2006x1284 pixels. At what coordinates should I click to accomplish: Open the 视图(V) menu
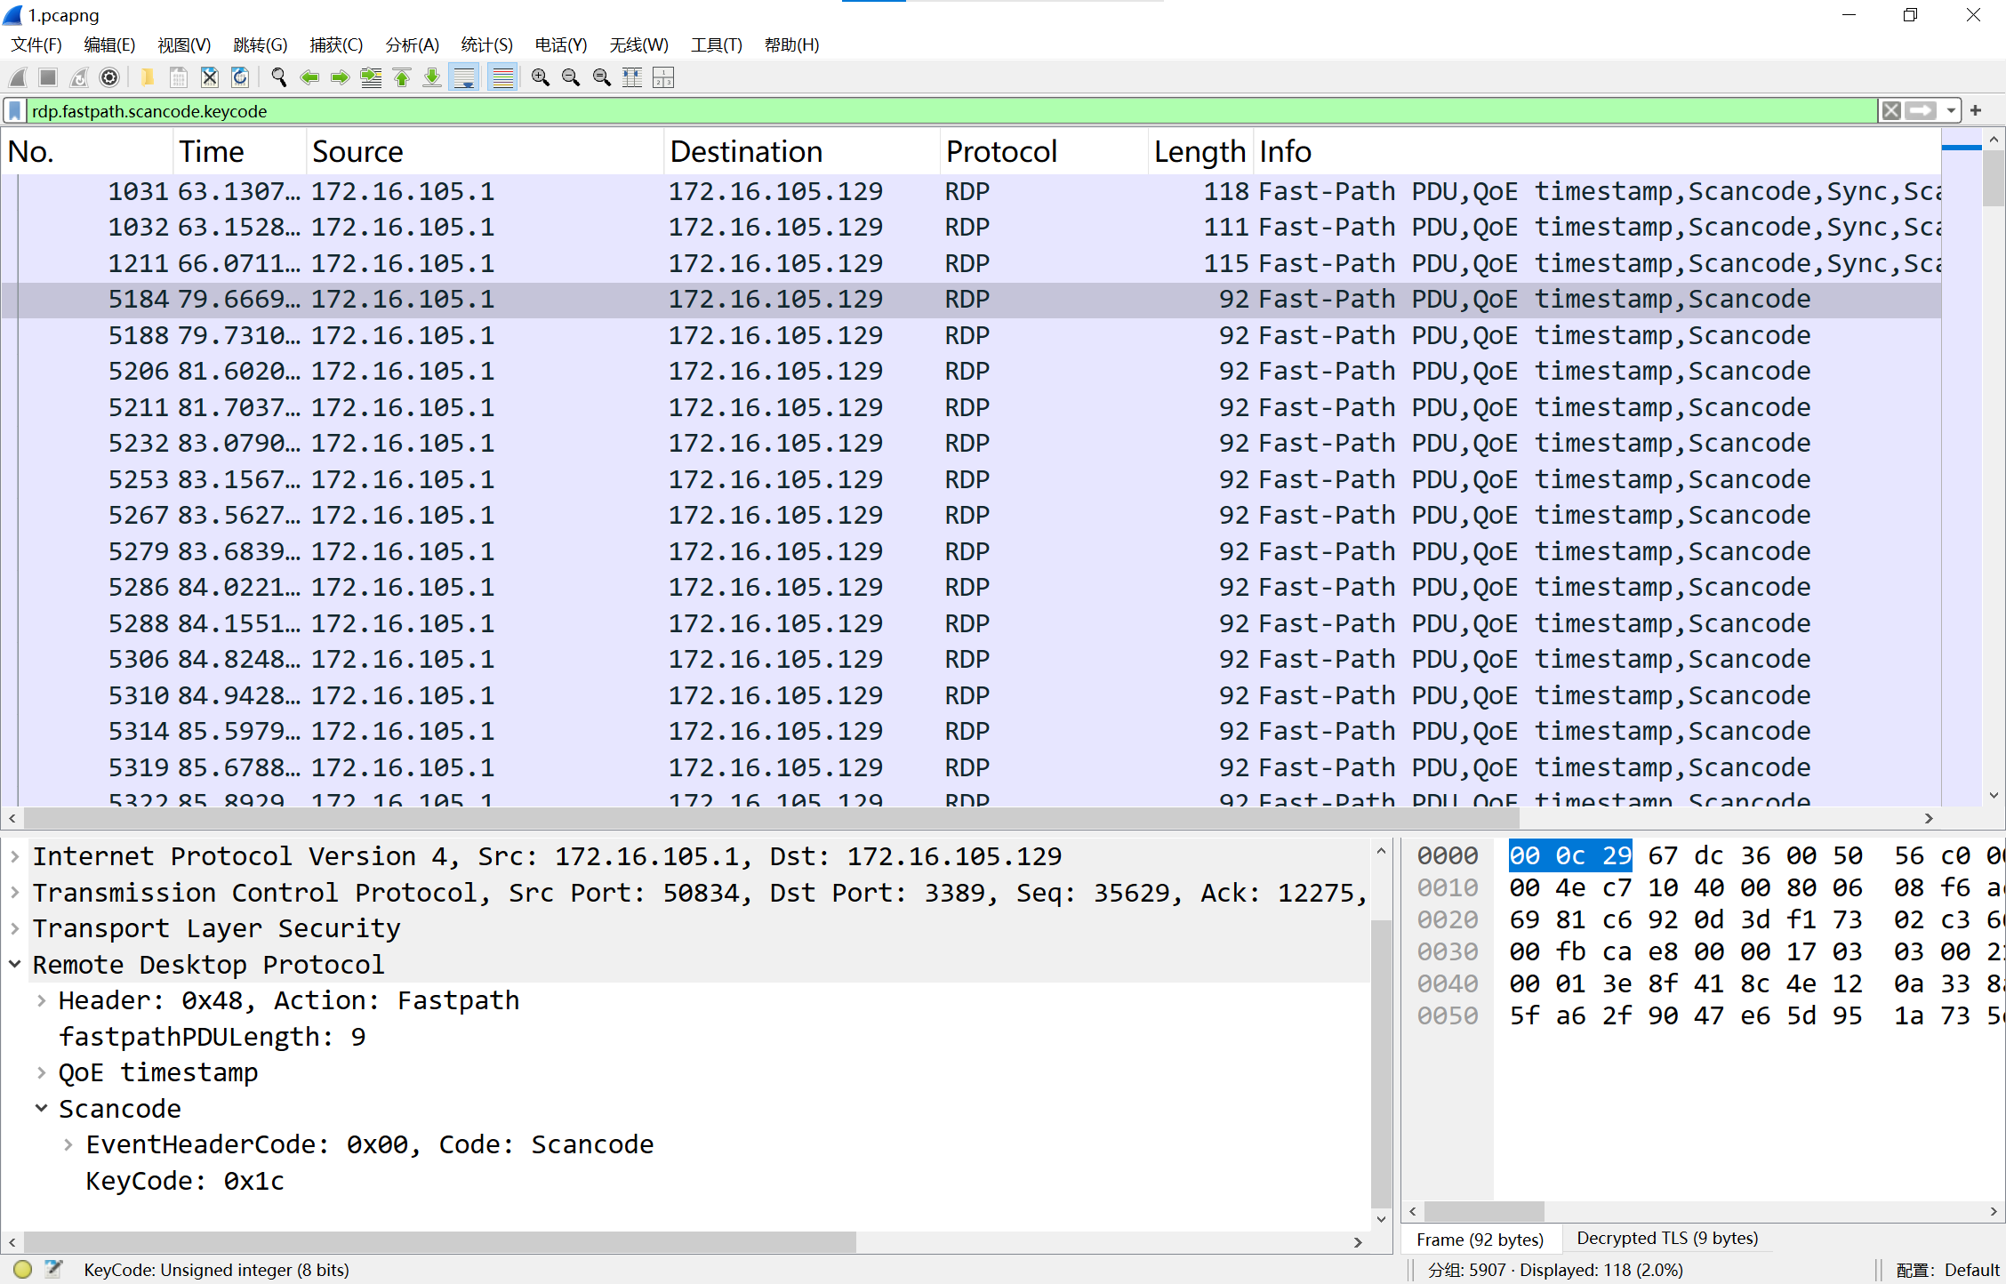tap(184, 45)
